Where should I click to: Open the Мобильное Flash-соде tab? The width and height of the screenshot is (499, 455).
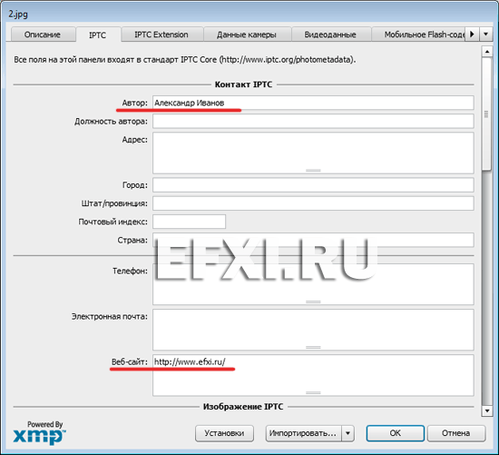coord(418,35)
